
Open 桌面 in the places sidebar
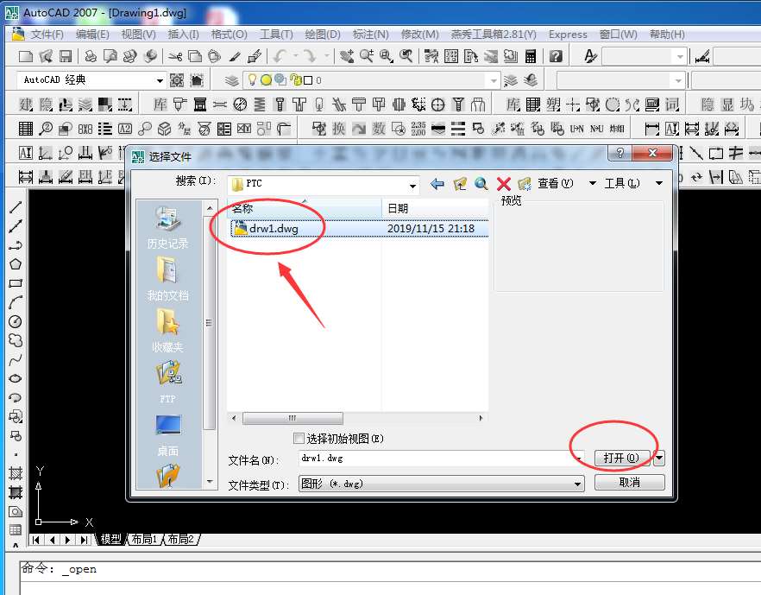pos(168,435)
